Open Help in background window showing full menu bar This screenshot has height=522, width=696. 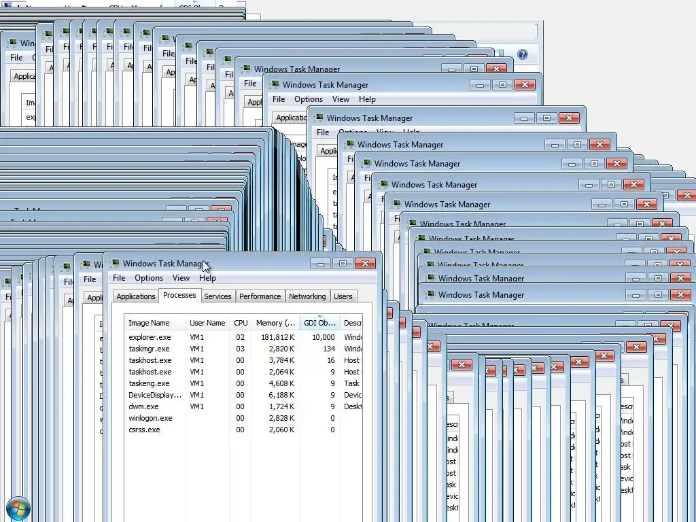point(367,99)
